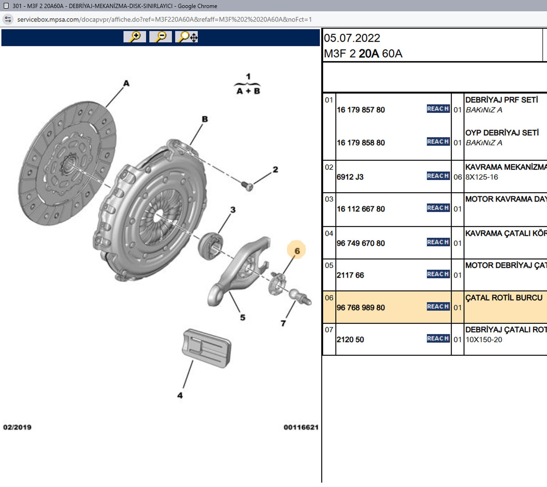
Task: Click callout number 4 below the limiter plate
Action: click(180, 395)
